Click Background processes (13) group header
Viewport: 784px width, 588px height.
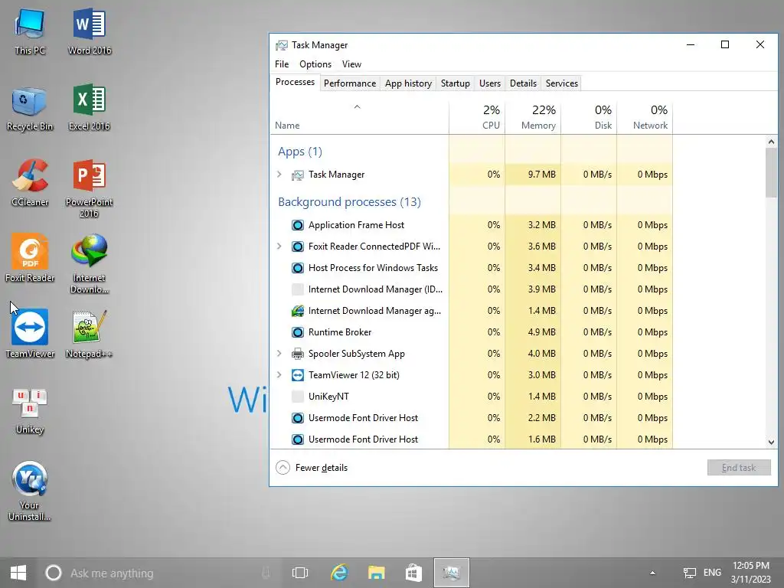[x=349, y=202]
